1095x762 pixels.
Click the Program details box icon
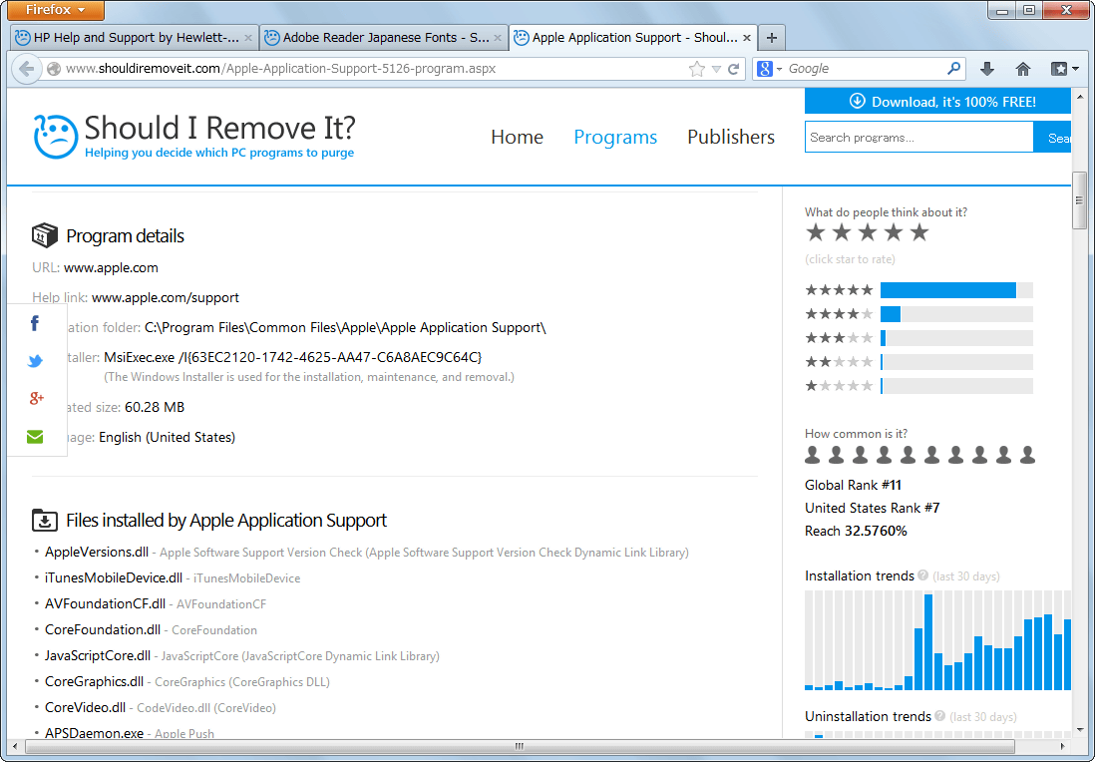pos(45,235)
